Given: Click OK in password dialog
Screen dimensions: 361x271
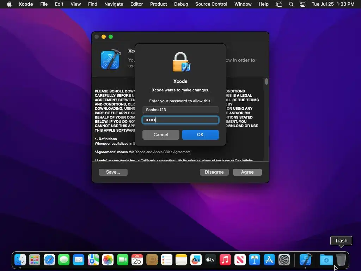Looking at the screenshot, I should coord(200,134).
